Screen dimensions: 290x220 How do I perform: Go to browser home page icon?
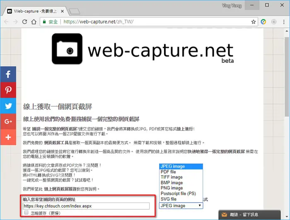pos(34,22)
